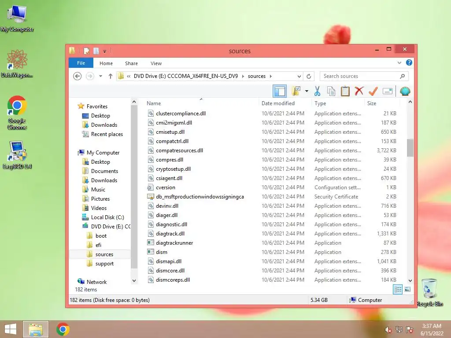
Task: Click the navigation pane scroll up arrow
Action: coord(134,102)
